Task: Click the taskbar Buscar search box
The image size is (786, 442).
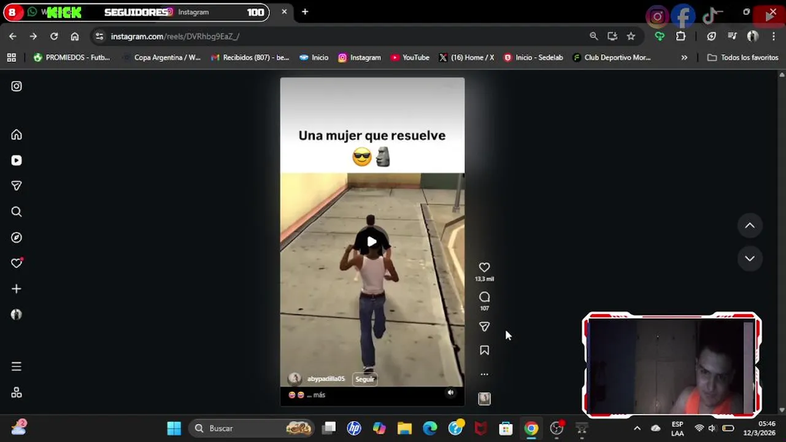Action: point(252,428)
